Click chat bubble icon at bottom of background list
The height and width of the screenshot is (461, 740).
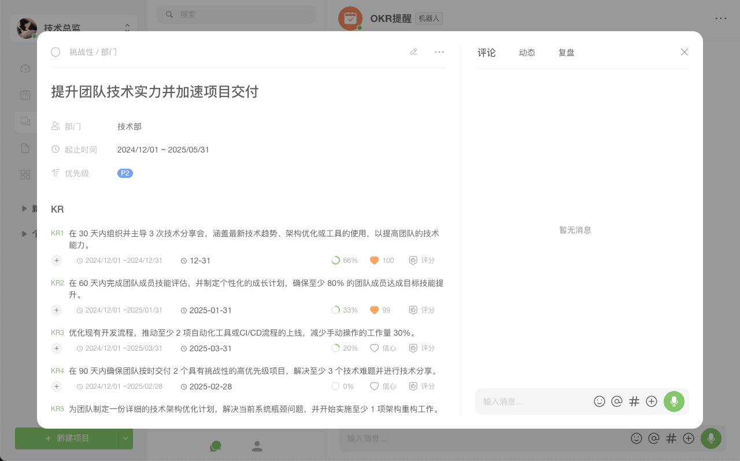point(216,446)
